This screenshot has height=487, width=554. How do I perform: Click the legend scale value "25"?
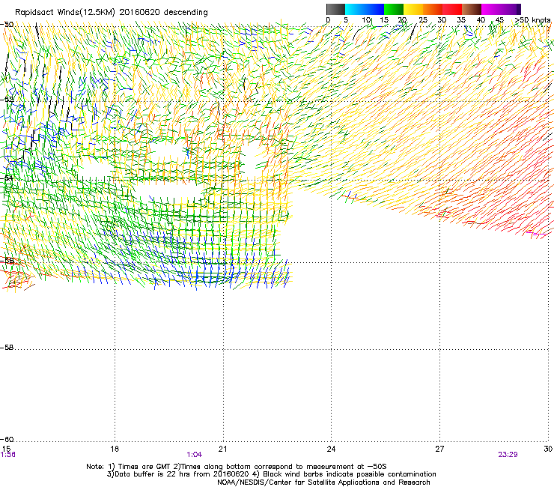coord(423,19)
